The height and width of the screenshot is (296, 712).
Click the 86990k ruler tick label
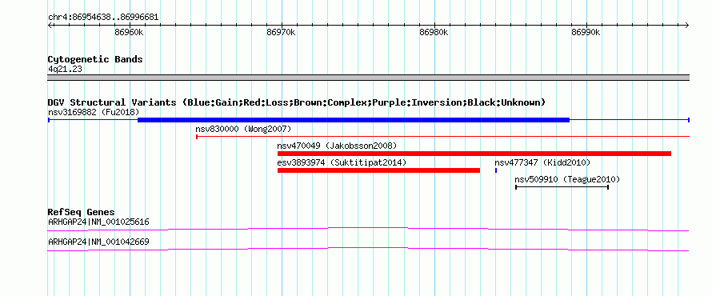pyautogui.click(x=586, y=32)
